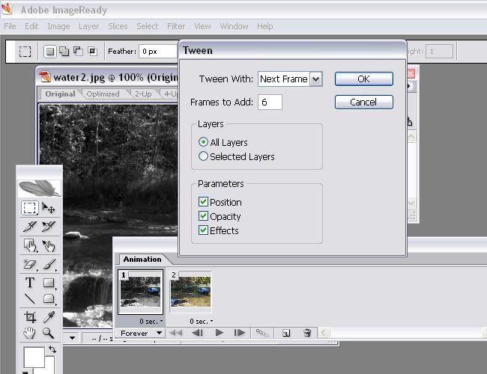The image size is (487, 374).
Task: Click the Tween button in Animation palette
Action: tap(261, 333)
